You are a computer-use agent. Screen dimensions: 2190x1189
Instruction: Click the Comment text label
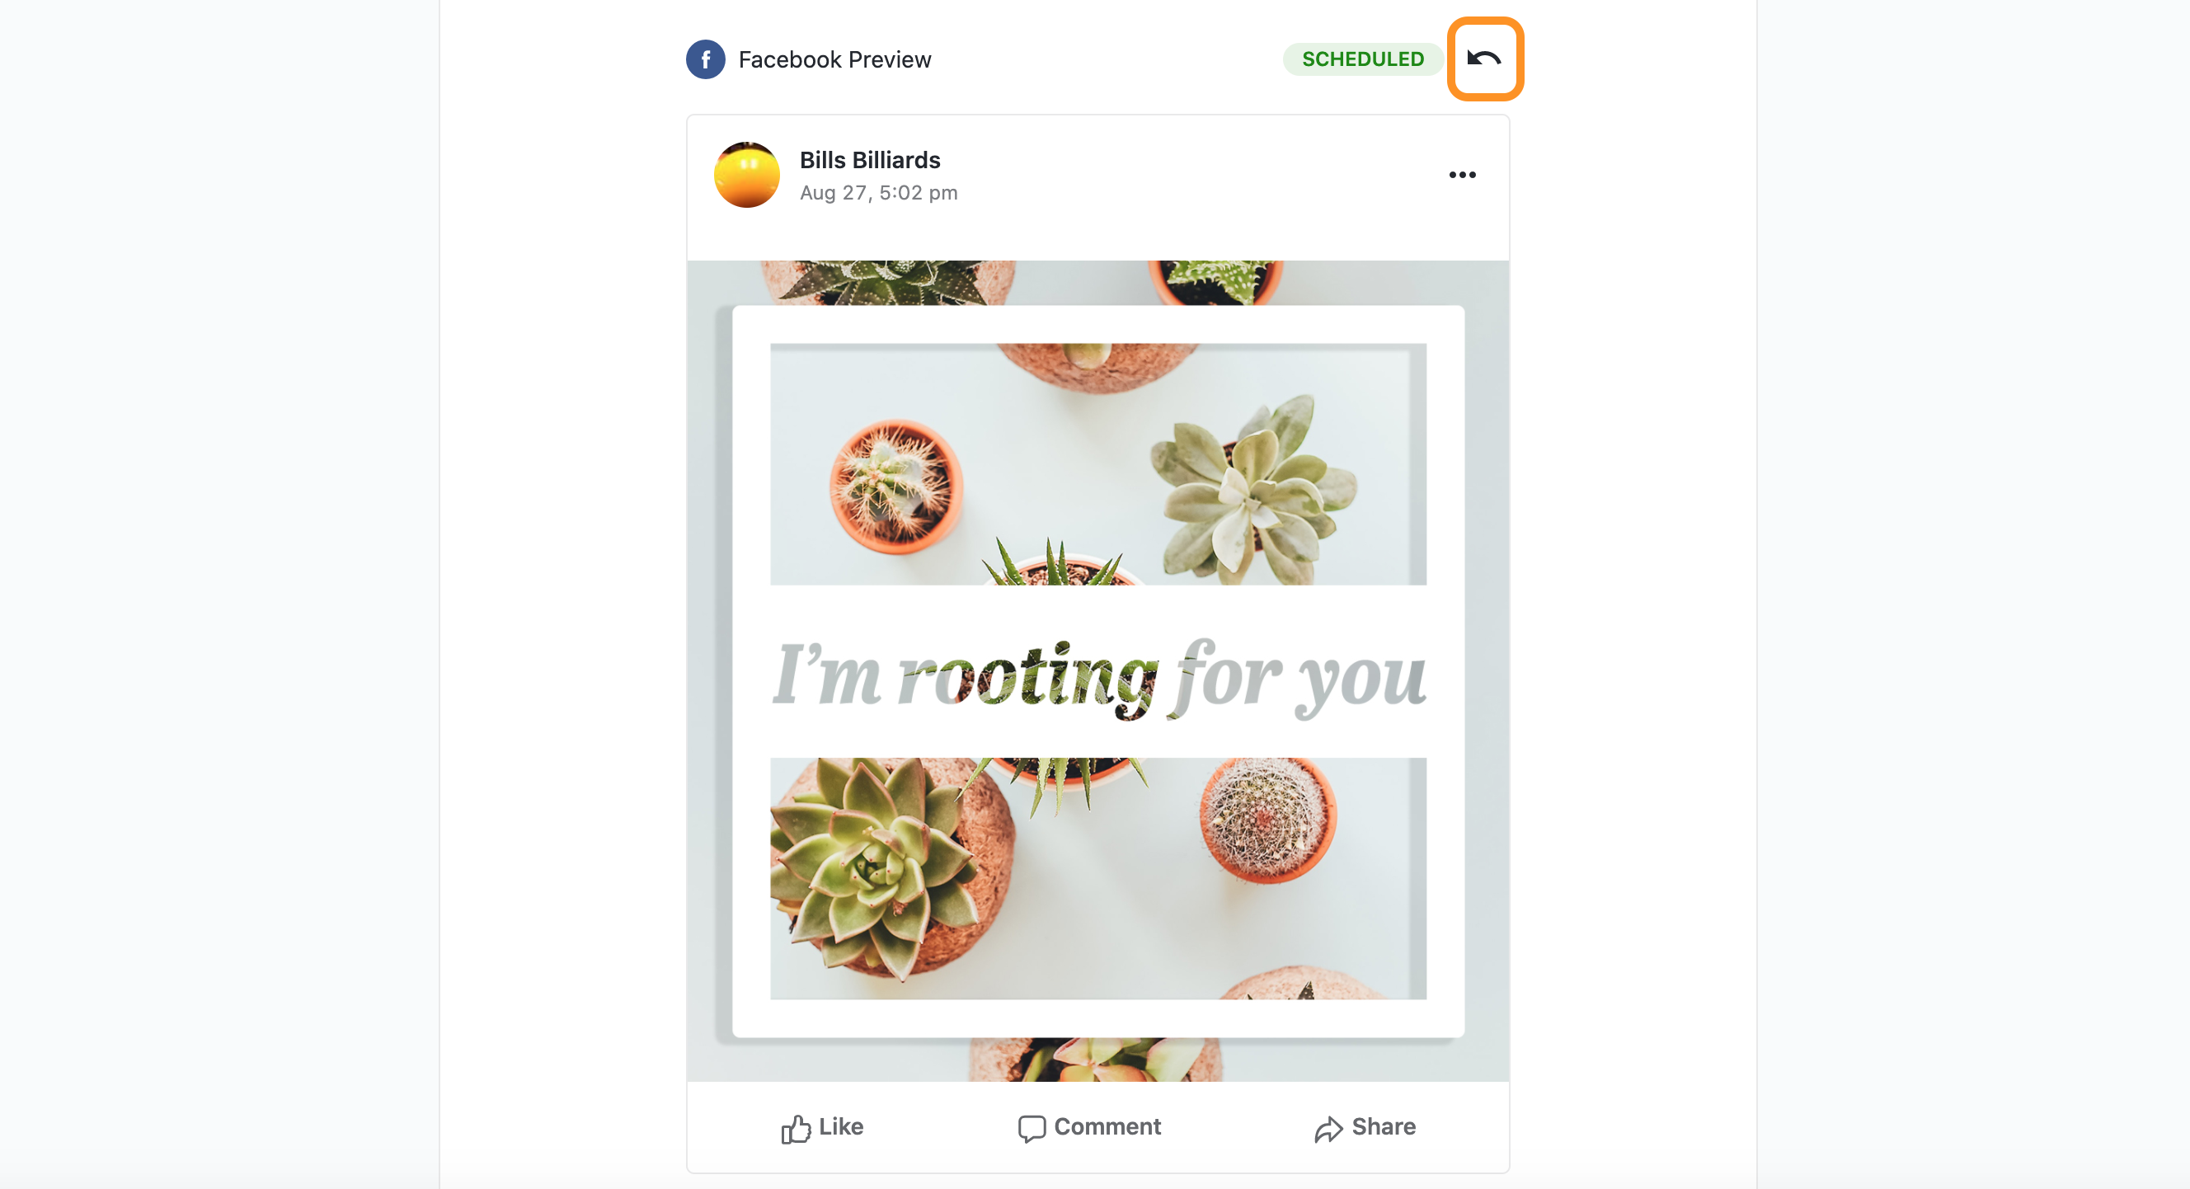point(1107,1127)
